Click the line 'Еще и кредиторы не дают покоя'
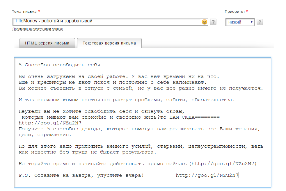 click(x=113, y=82)
